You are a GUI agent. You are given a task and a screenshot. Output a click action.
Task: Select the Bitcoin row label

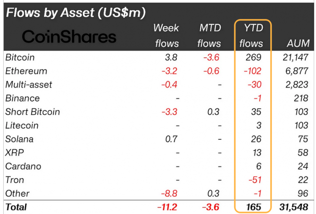point(20,57)
